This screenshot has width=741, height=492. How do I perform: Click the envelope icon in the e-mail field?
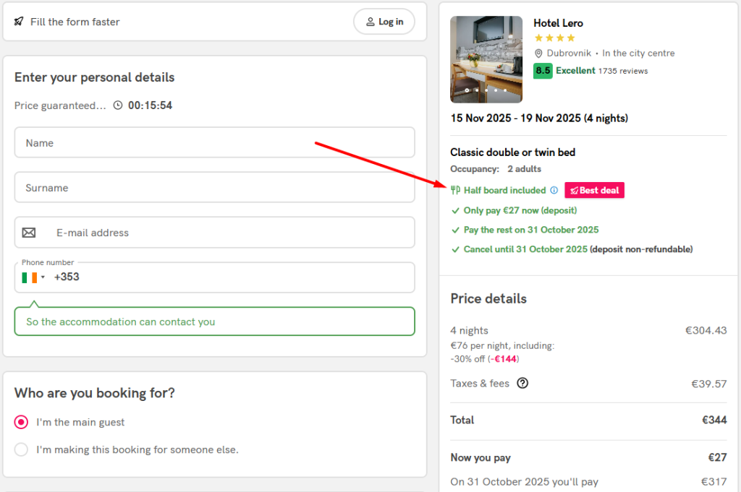(x=29, y=233)
